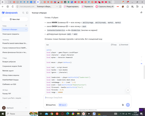Open search chats magnifier icon
The height and width of the screenshot is (116, 145).
(x=23, y=13)
